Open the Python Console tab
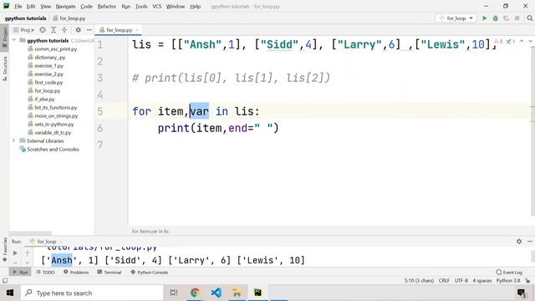Viewport: 535px width, 301px height. [x=149, y=272]
